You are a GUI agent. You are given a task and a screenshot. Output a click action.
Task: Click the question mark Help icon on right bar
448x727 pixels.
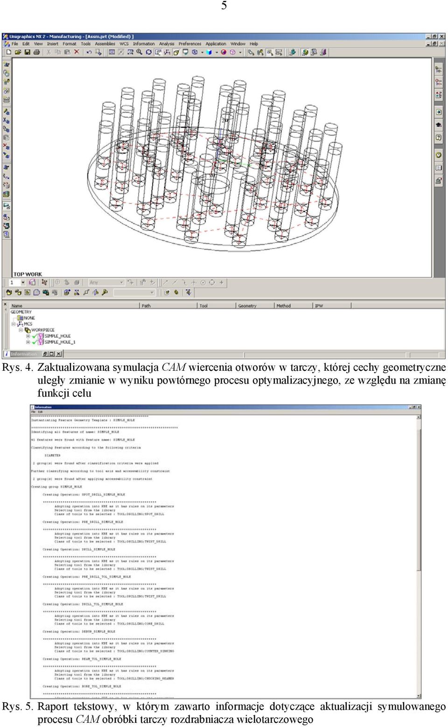pos(439,138)
